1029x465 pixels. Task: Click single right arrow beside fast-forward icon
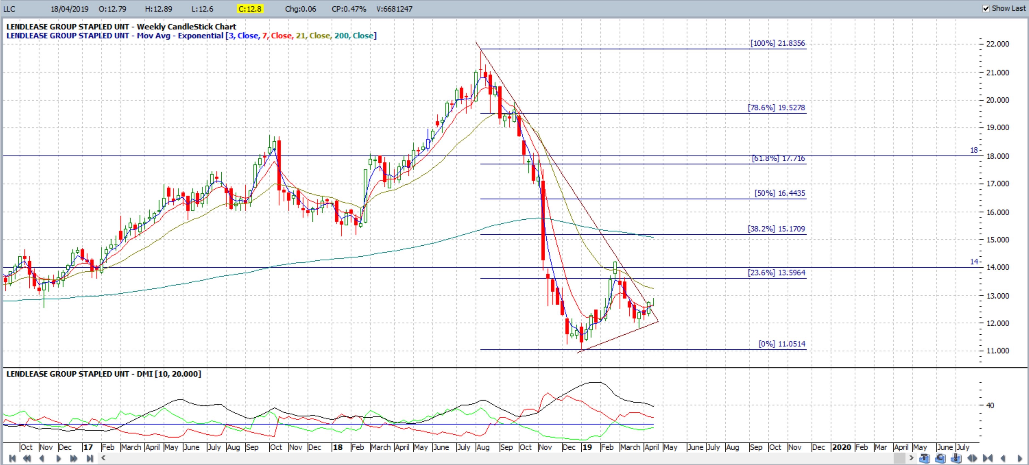point(59,458)
